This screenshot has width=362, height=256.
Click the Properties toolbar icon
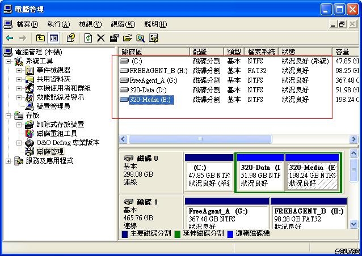[114, 38]
